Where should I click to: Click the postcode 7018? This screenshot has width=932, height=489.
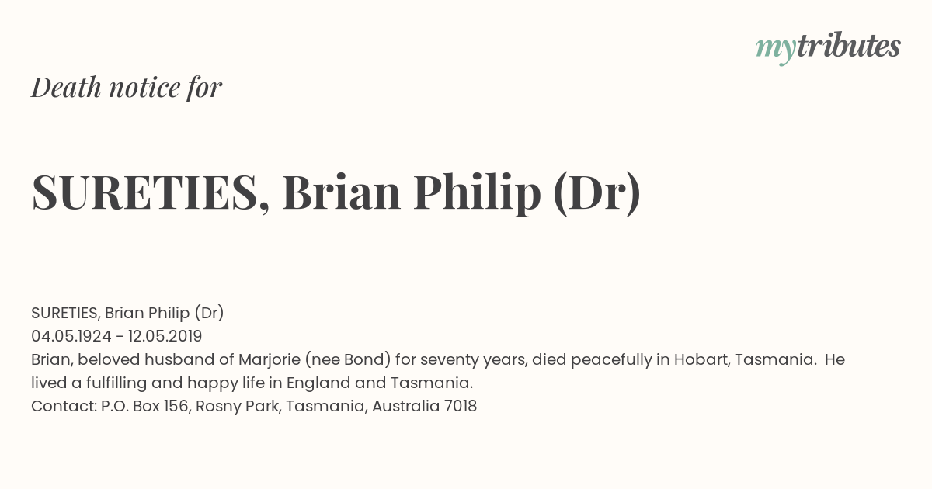point(461,406)
